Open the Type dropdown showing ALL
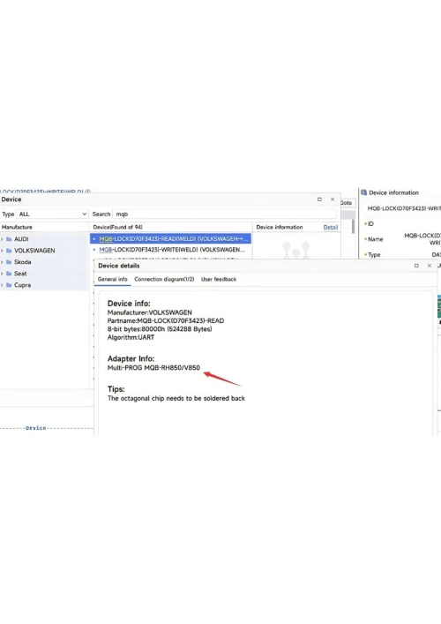 pyautogui.click(x=52, y=214)
